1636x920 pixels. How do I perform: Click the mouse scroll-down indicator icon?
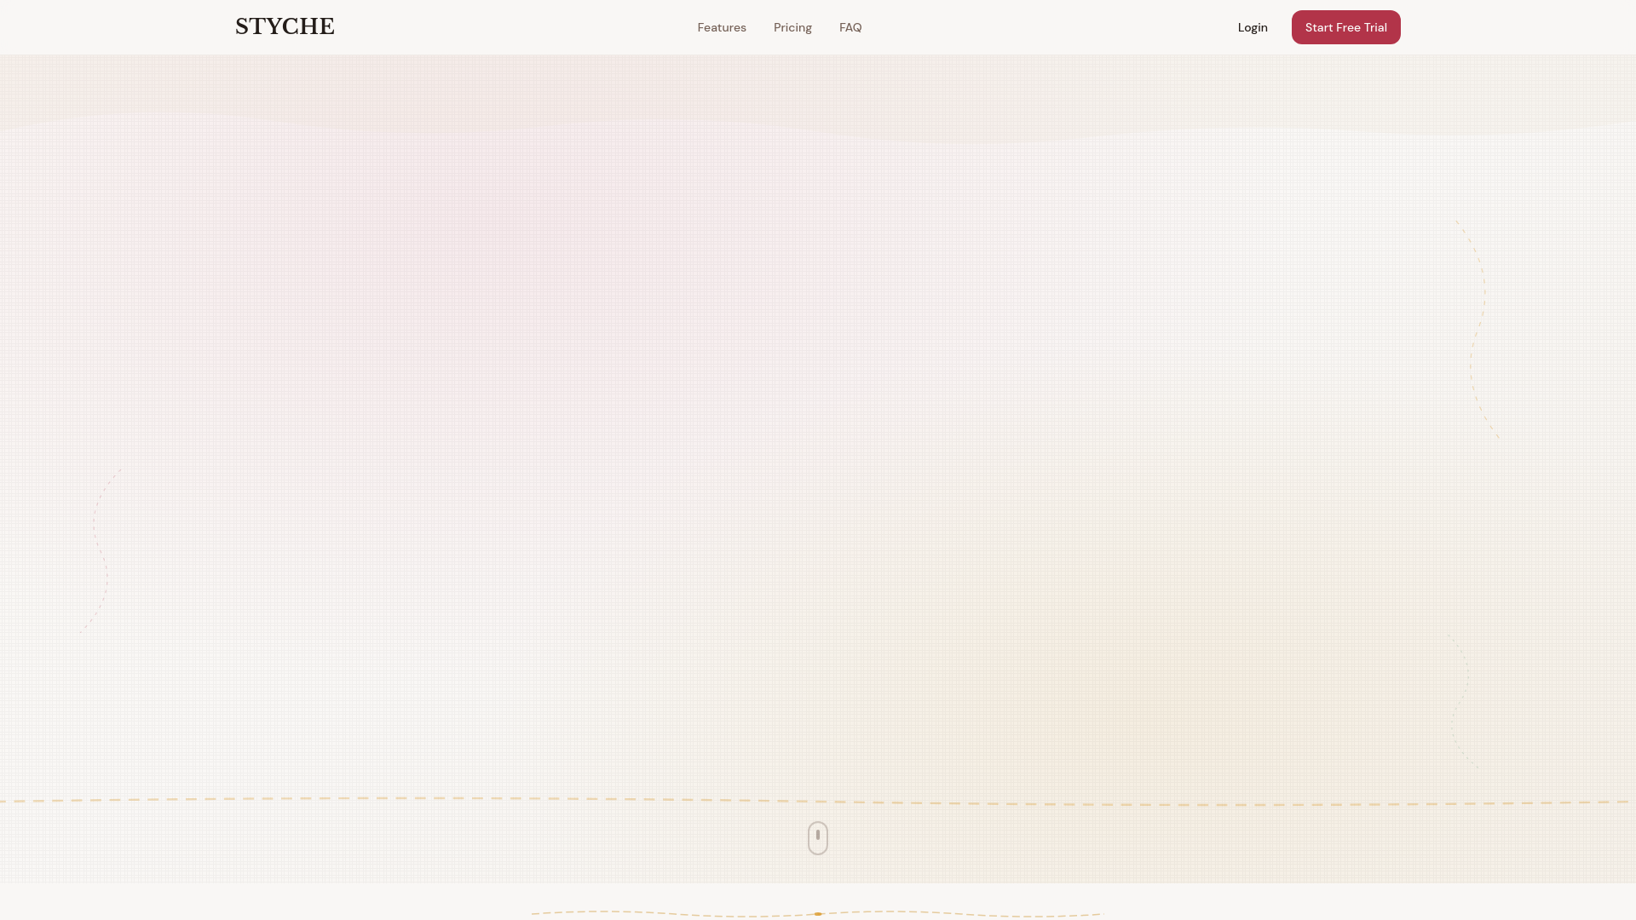tap(818, 838)
